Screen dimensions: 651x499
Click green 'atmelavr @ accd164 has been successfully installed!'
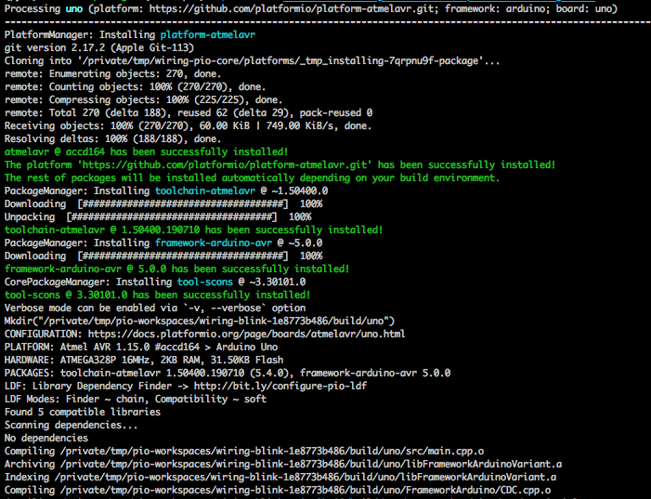pos(146,151)
